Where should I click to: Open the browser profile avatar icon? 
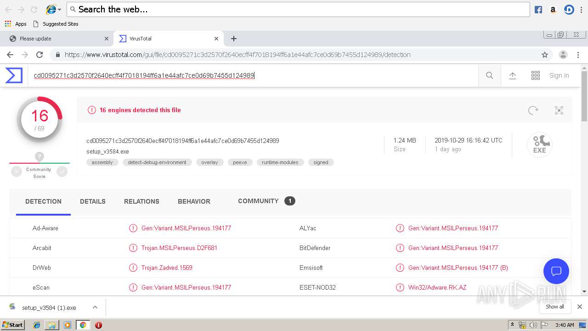coord(563,55)
